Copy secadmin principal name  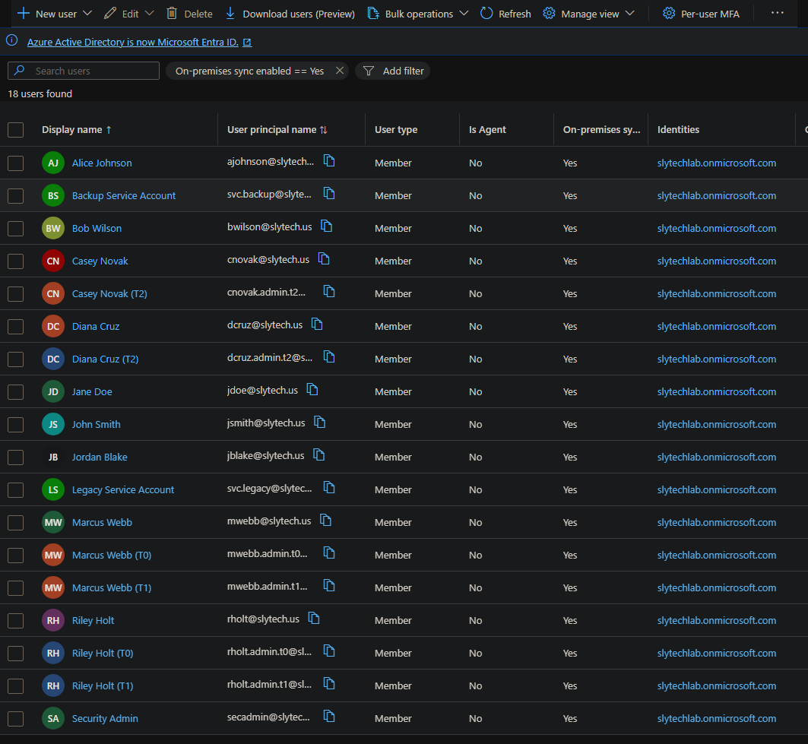coord(329,716)
